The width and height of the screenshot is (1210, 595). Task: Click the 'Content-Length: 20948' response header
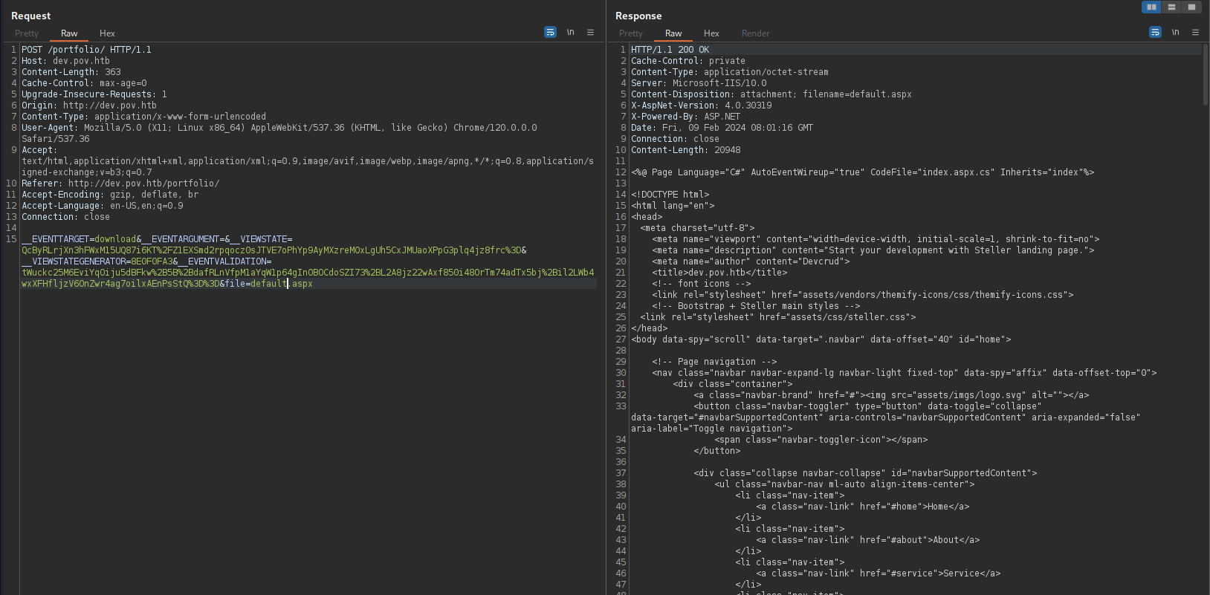click(x=686, y=150)
